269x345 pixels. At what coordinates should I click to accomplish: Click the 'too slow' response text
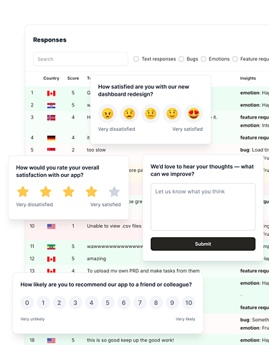coord(96,150)
